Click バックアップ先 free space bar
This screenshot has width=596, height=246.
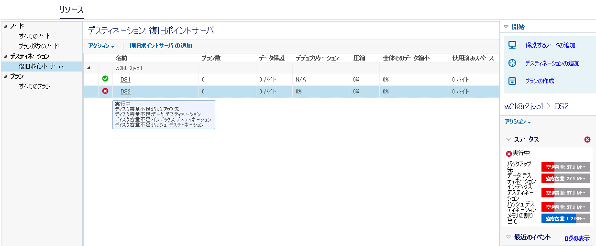click(565, 167)
